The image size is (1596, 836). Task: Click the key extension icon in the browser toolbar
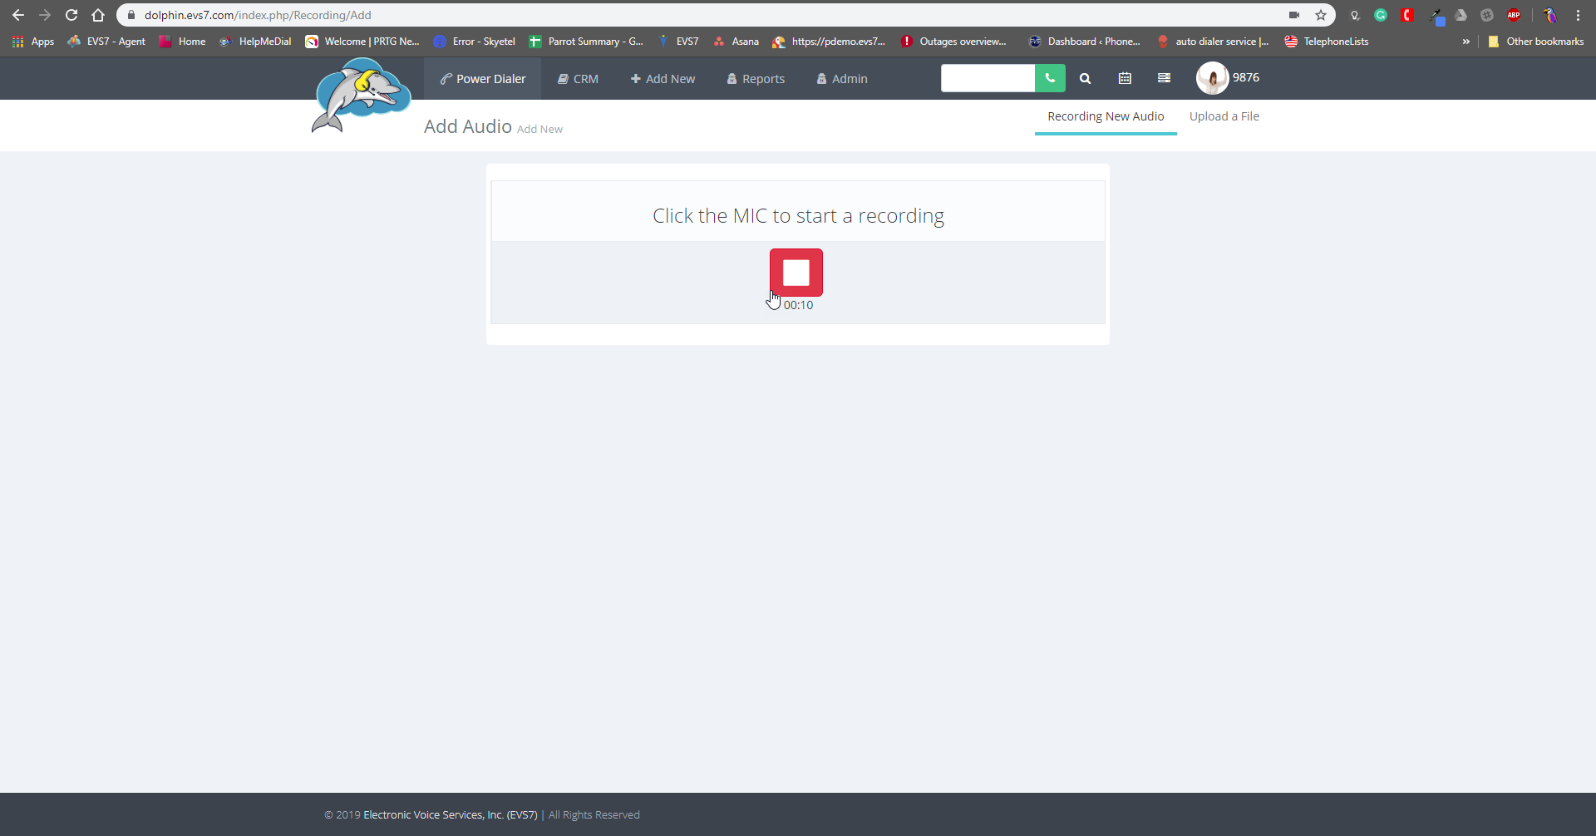(x=1355, y=15)
